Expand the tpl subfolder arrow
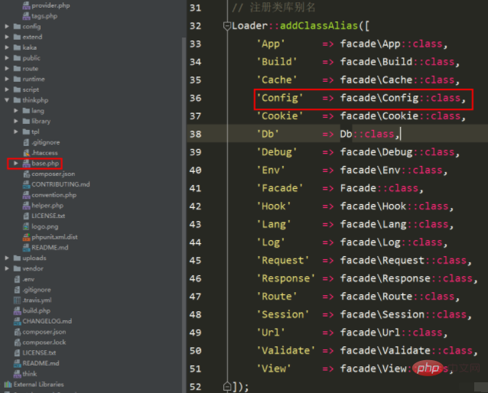Screen dimensions: 488x393 pos(16,132)
